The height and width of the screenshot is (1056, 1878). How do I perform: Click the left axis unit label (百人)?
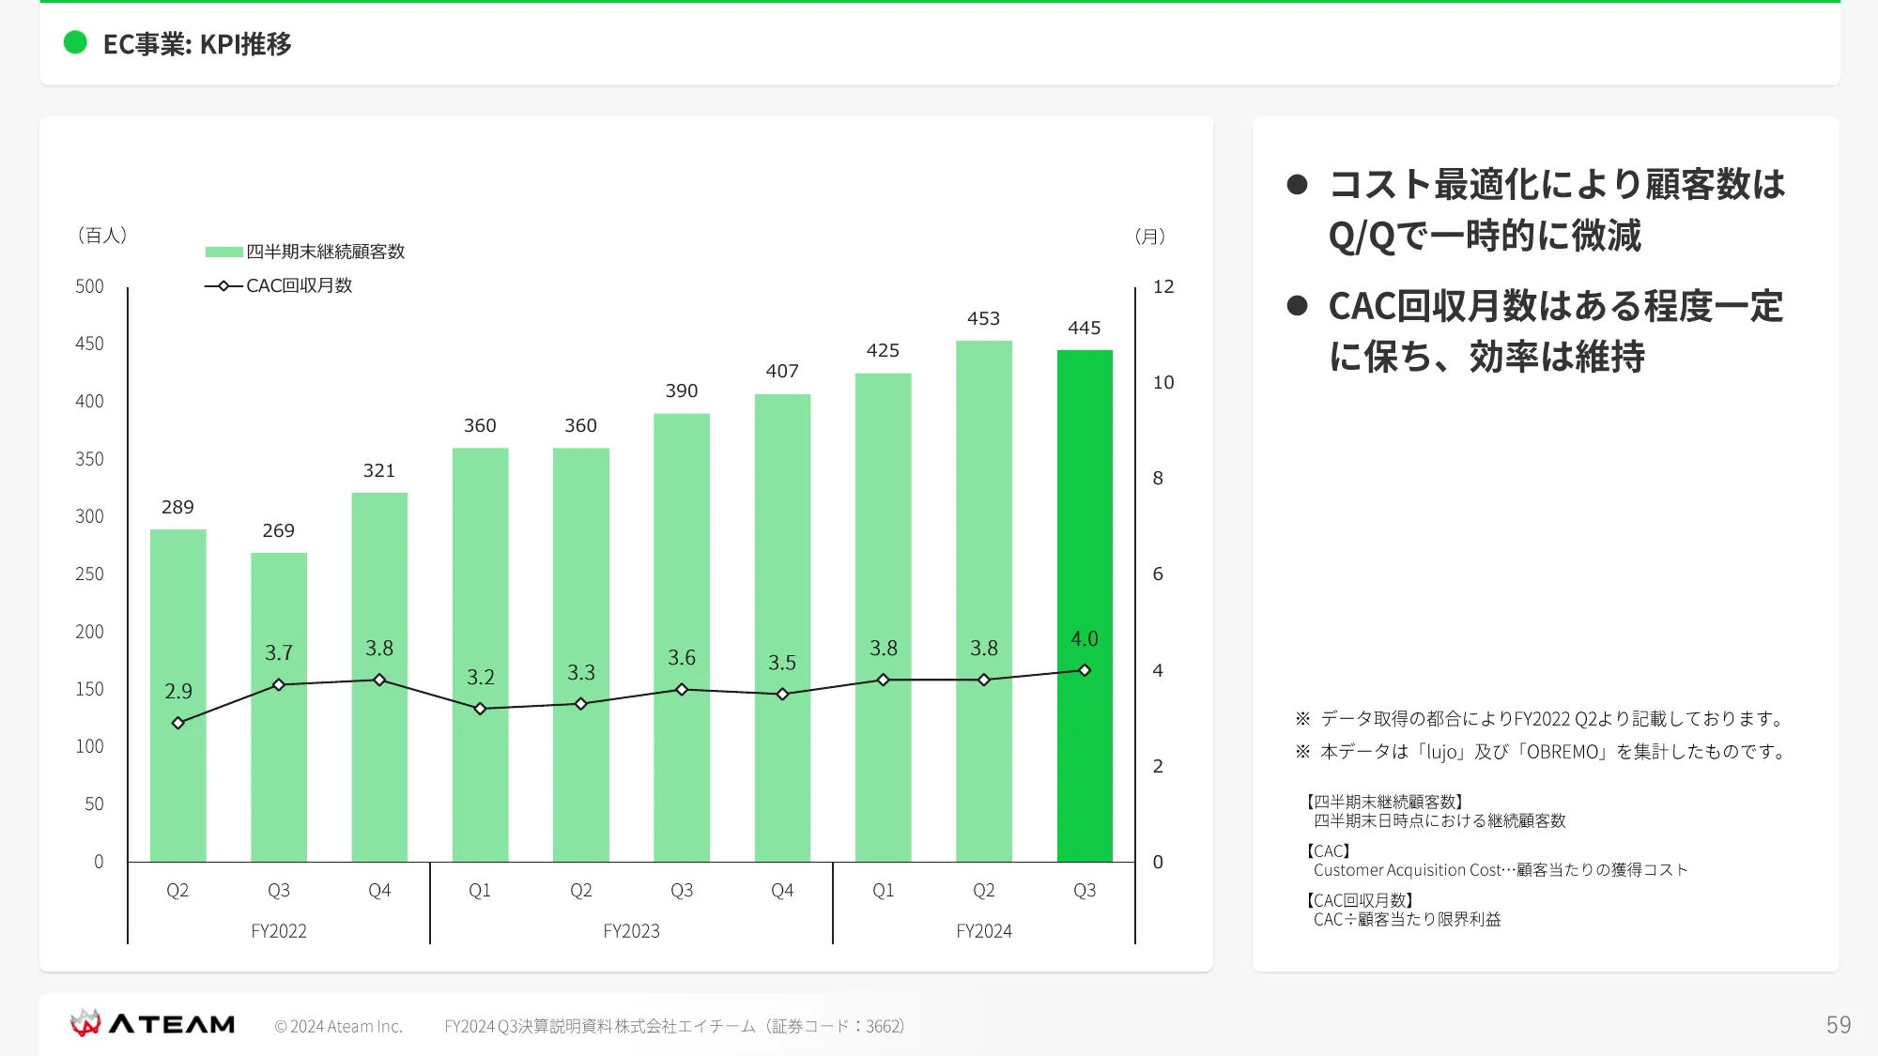click(x=101, y=236)
